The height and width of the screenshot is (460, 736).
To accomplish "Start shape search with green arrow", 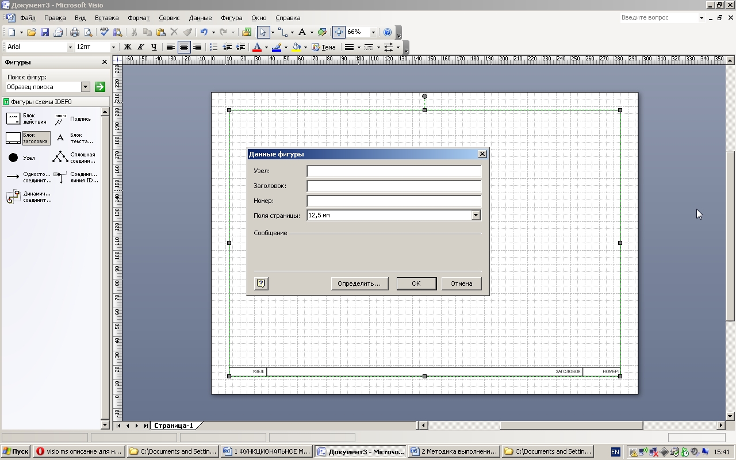I will tap(100, 87).
